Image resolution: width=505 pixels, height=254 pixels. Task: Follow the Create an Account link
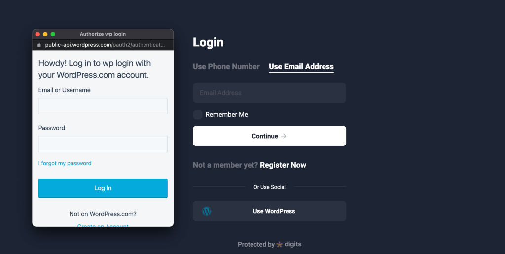click(x=103, y=226)
